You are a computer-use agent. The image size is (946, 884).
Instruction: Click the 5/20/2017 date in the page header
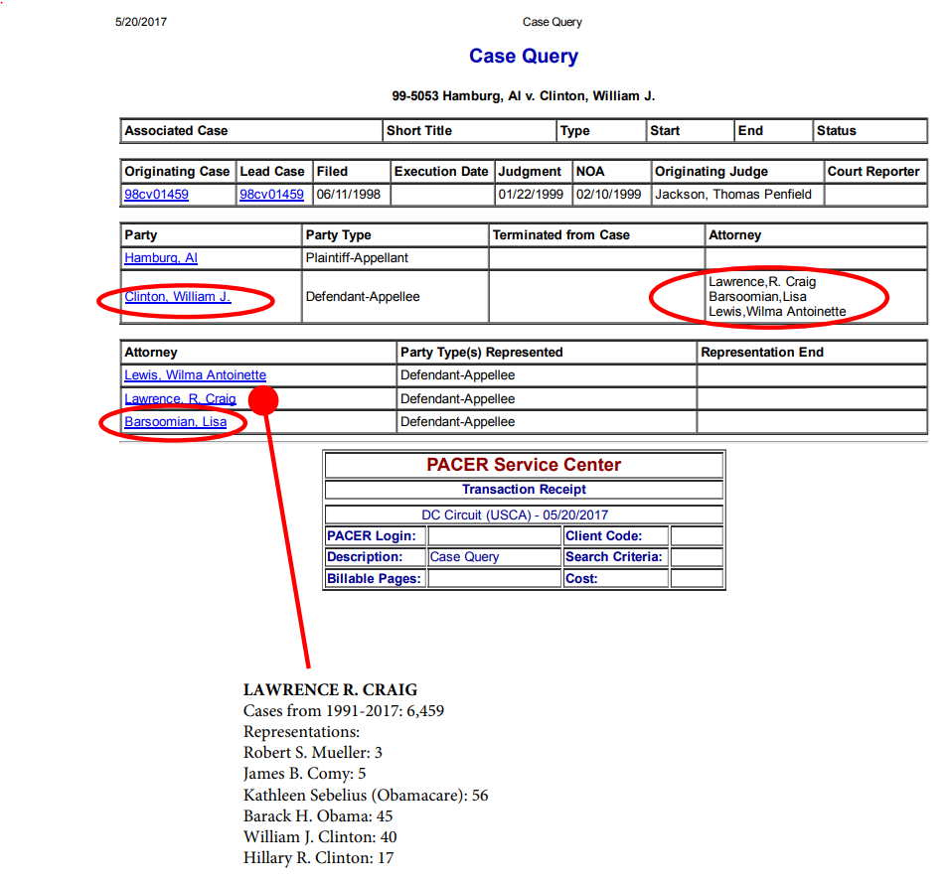[x=141, y=22]
